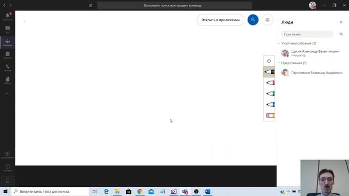Close the Люди (People) panel
Screen dimensions: 349x196
click(x=341, y=22)
